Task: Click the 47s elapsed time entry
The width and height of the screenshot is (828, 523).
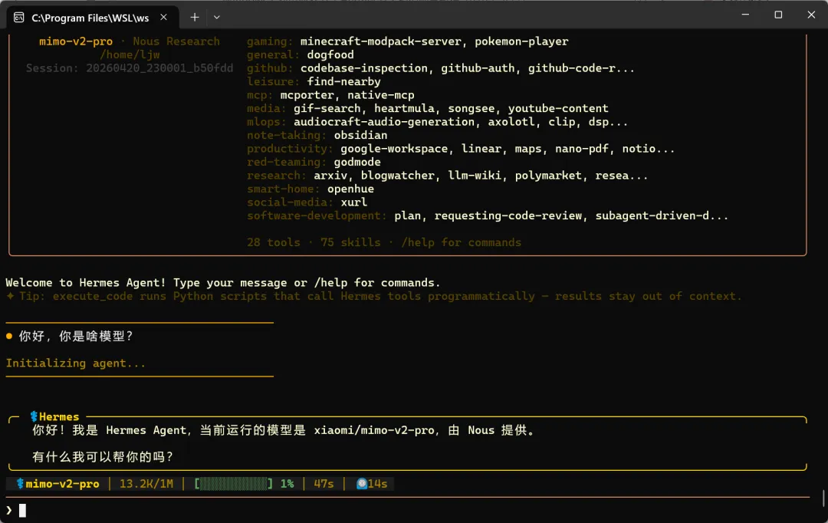Action: click(x=324, y=484)
